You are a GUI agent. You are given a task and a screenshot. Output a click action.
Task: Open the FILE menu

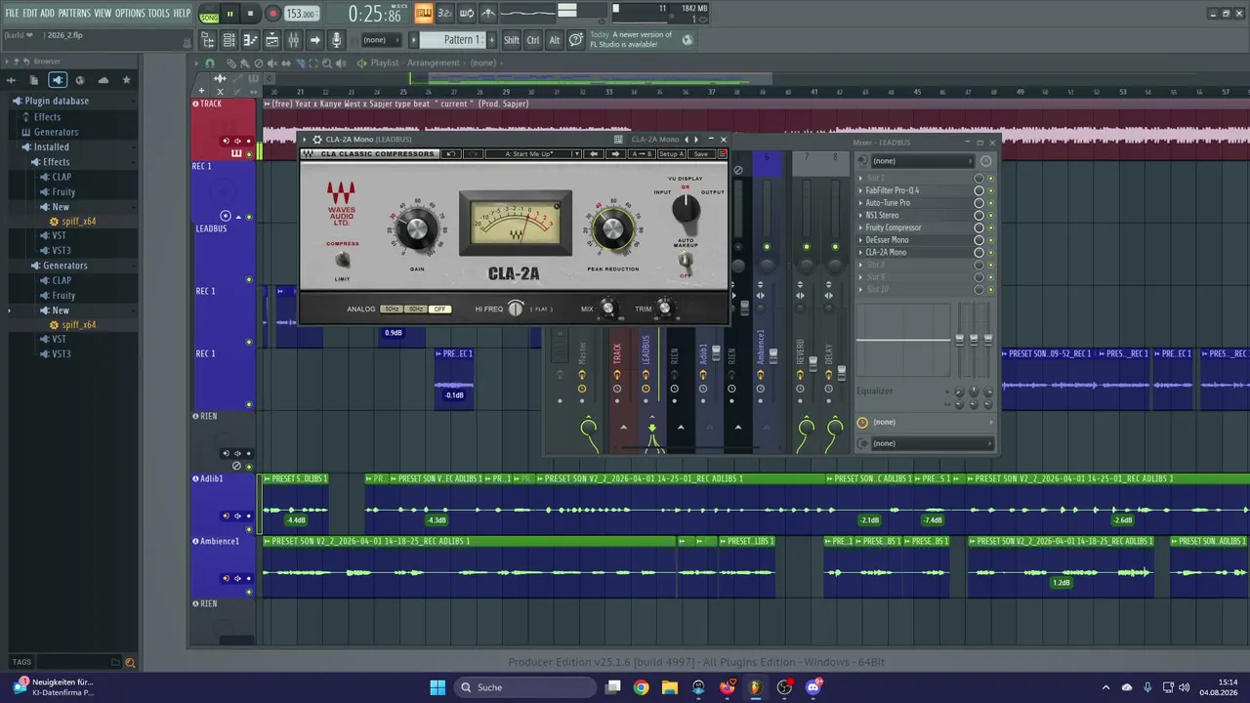pos(12,13)
